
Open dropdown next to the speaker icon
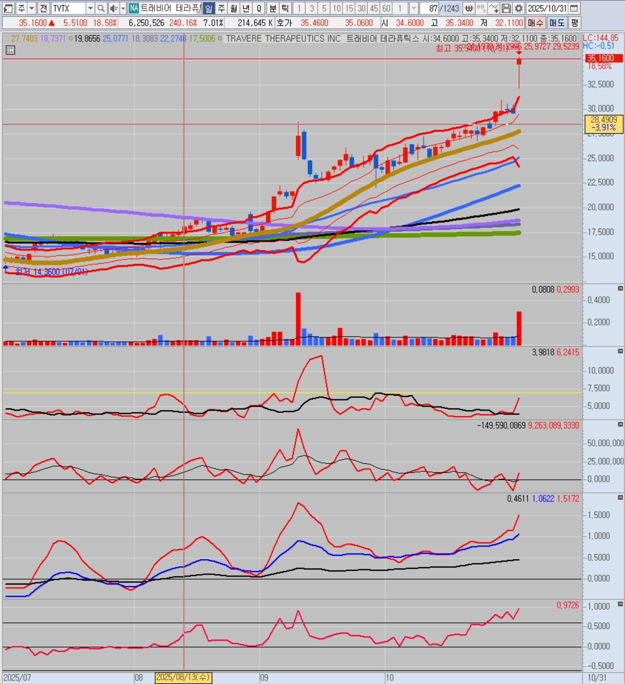tap(123, 8)
